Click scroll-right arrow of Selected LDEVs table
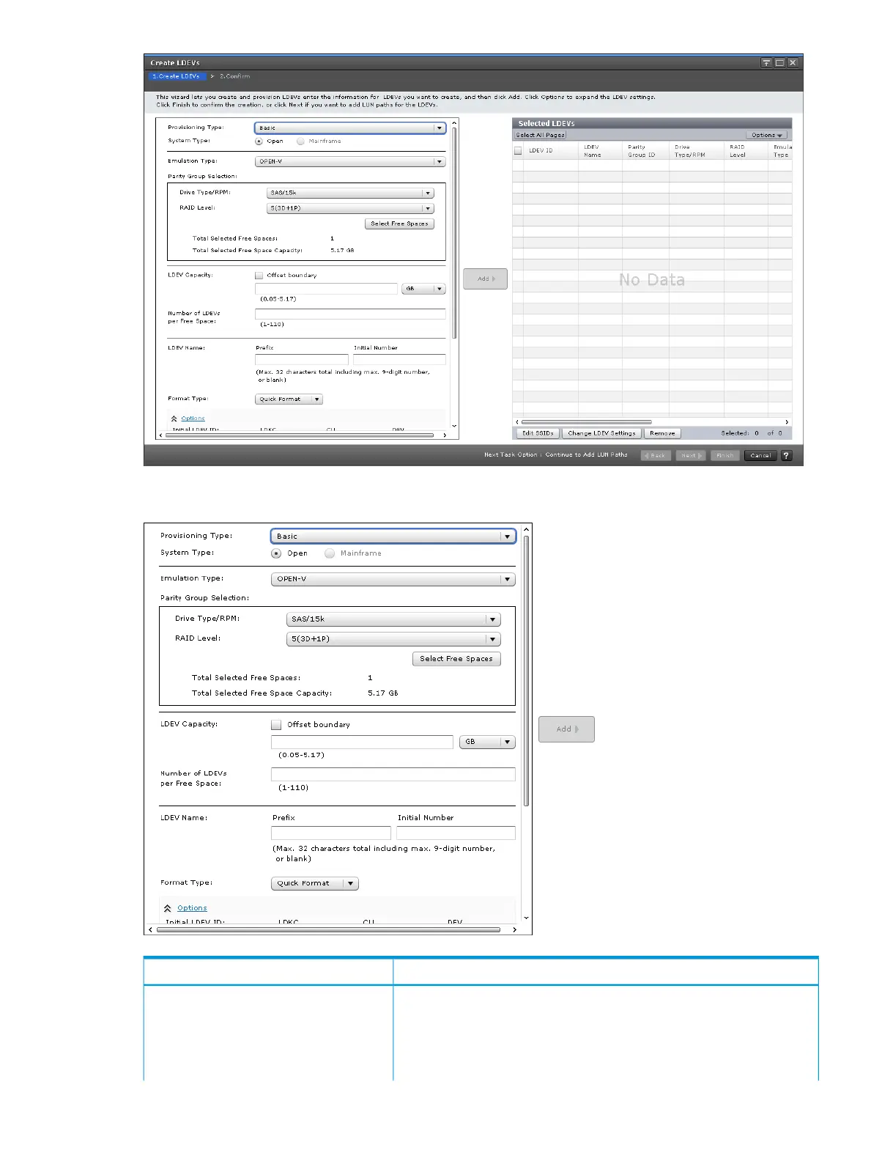871x1161 pixels. point(787,422)
